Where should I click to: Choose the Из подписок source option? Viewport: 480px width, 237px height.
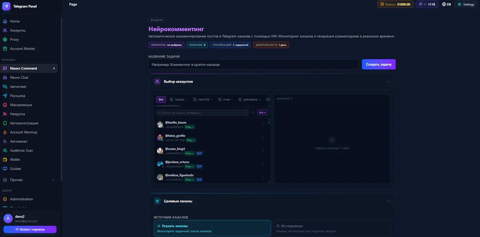(x=331, y=228)
